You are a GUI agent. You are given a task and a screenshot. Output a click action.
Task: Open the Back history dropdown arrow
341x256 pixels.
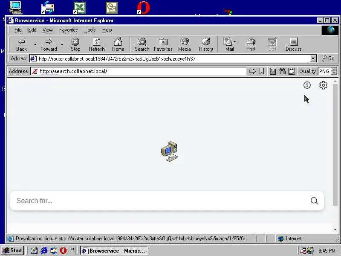pos(35,45)
